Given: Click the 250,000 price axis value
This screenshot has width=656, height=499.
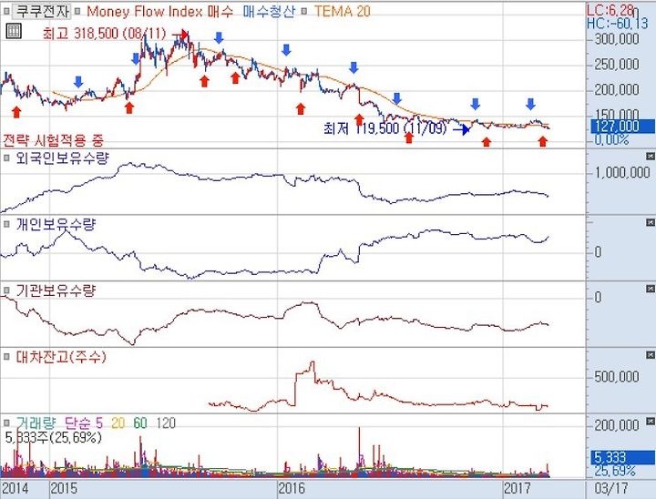Looking at the screenshot, I should tap(617, 65).
